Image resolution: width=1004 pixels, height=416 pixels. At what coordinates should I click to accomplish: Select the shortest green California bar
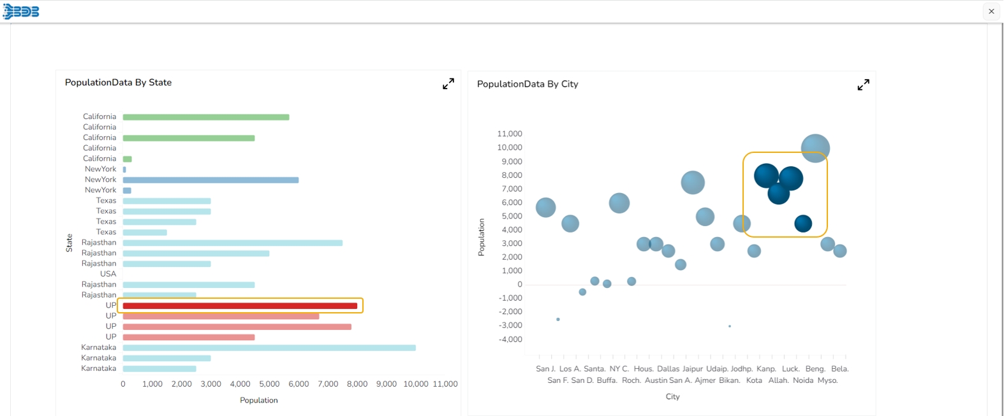[x=128, y=159]
